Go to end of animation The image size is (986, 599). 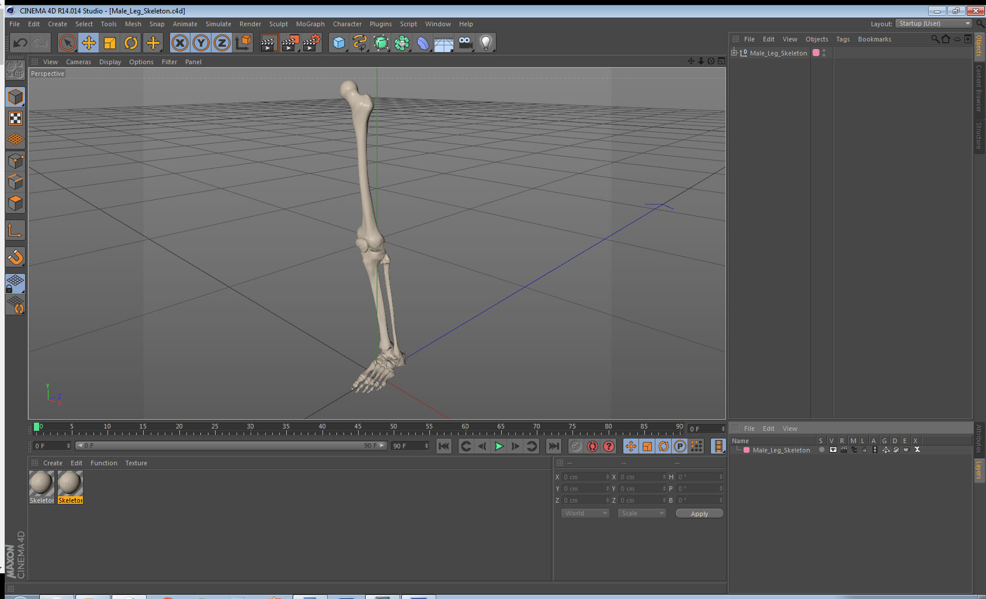click(x=553, y=446)
